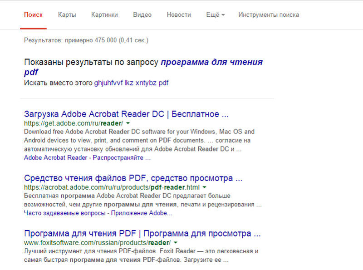Open the Новости tab
The height and width of the screenshot is (270, 363).
point(179,15)
